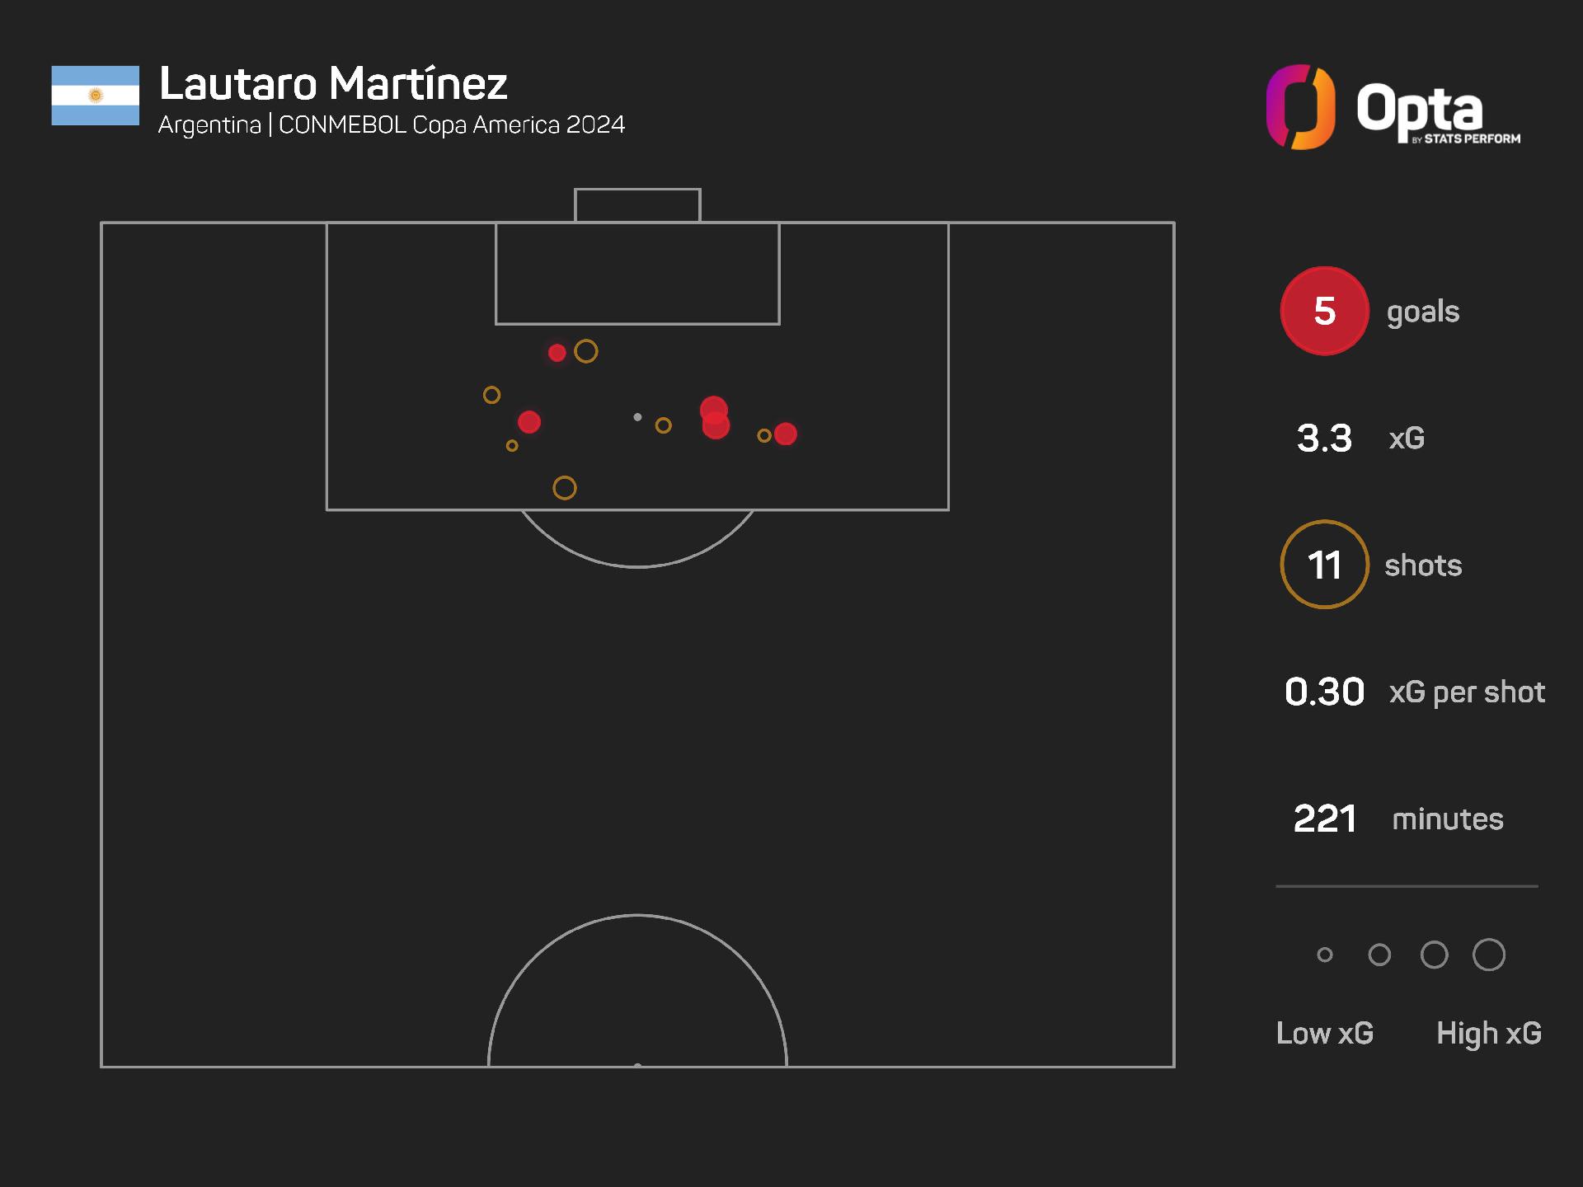Select the missed shot ring near the penalty arc

pyautogui.click(x=565, y=488)
